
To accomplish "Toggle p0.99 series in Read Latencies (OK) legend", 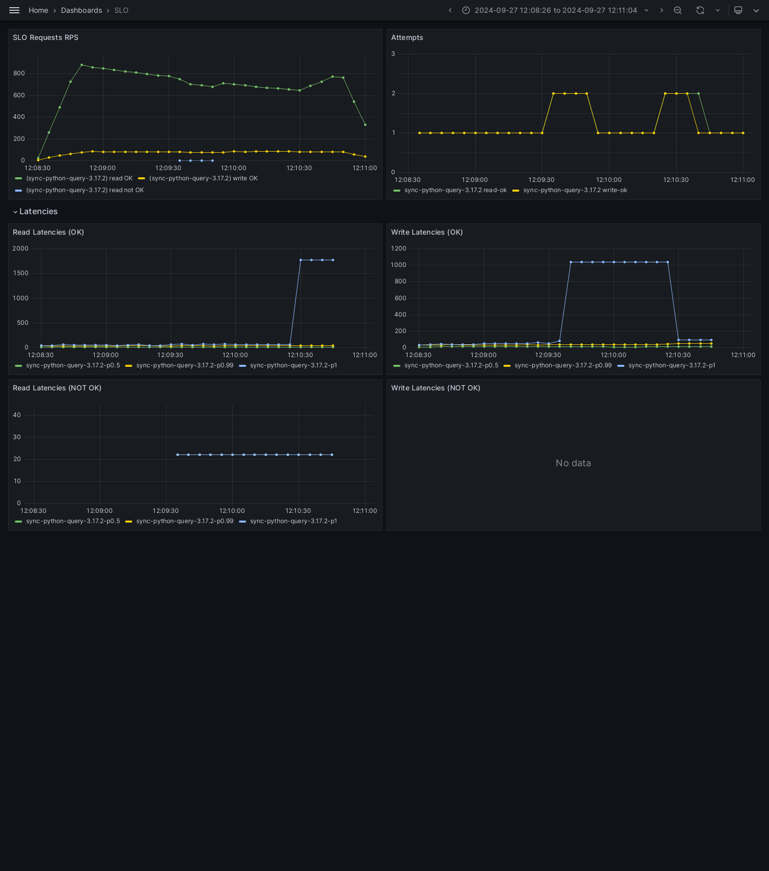I will point(185,365).
